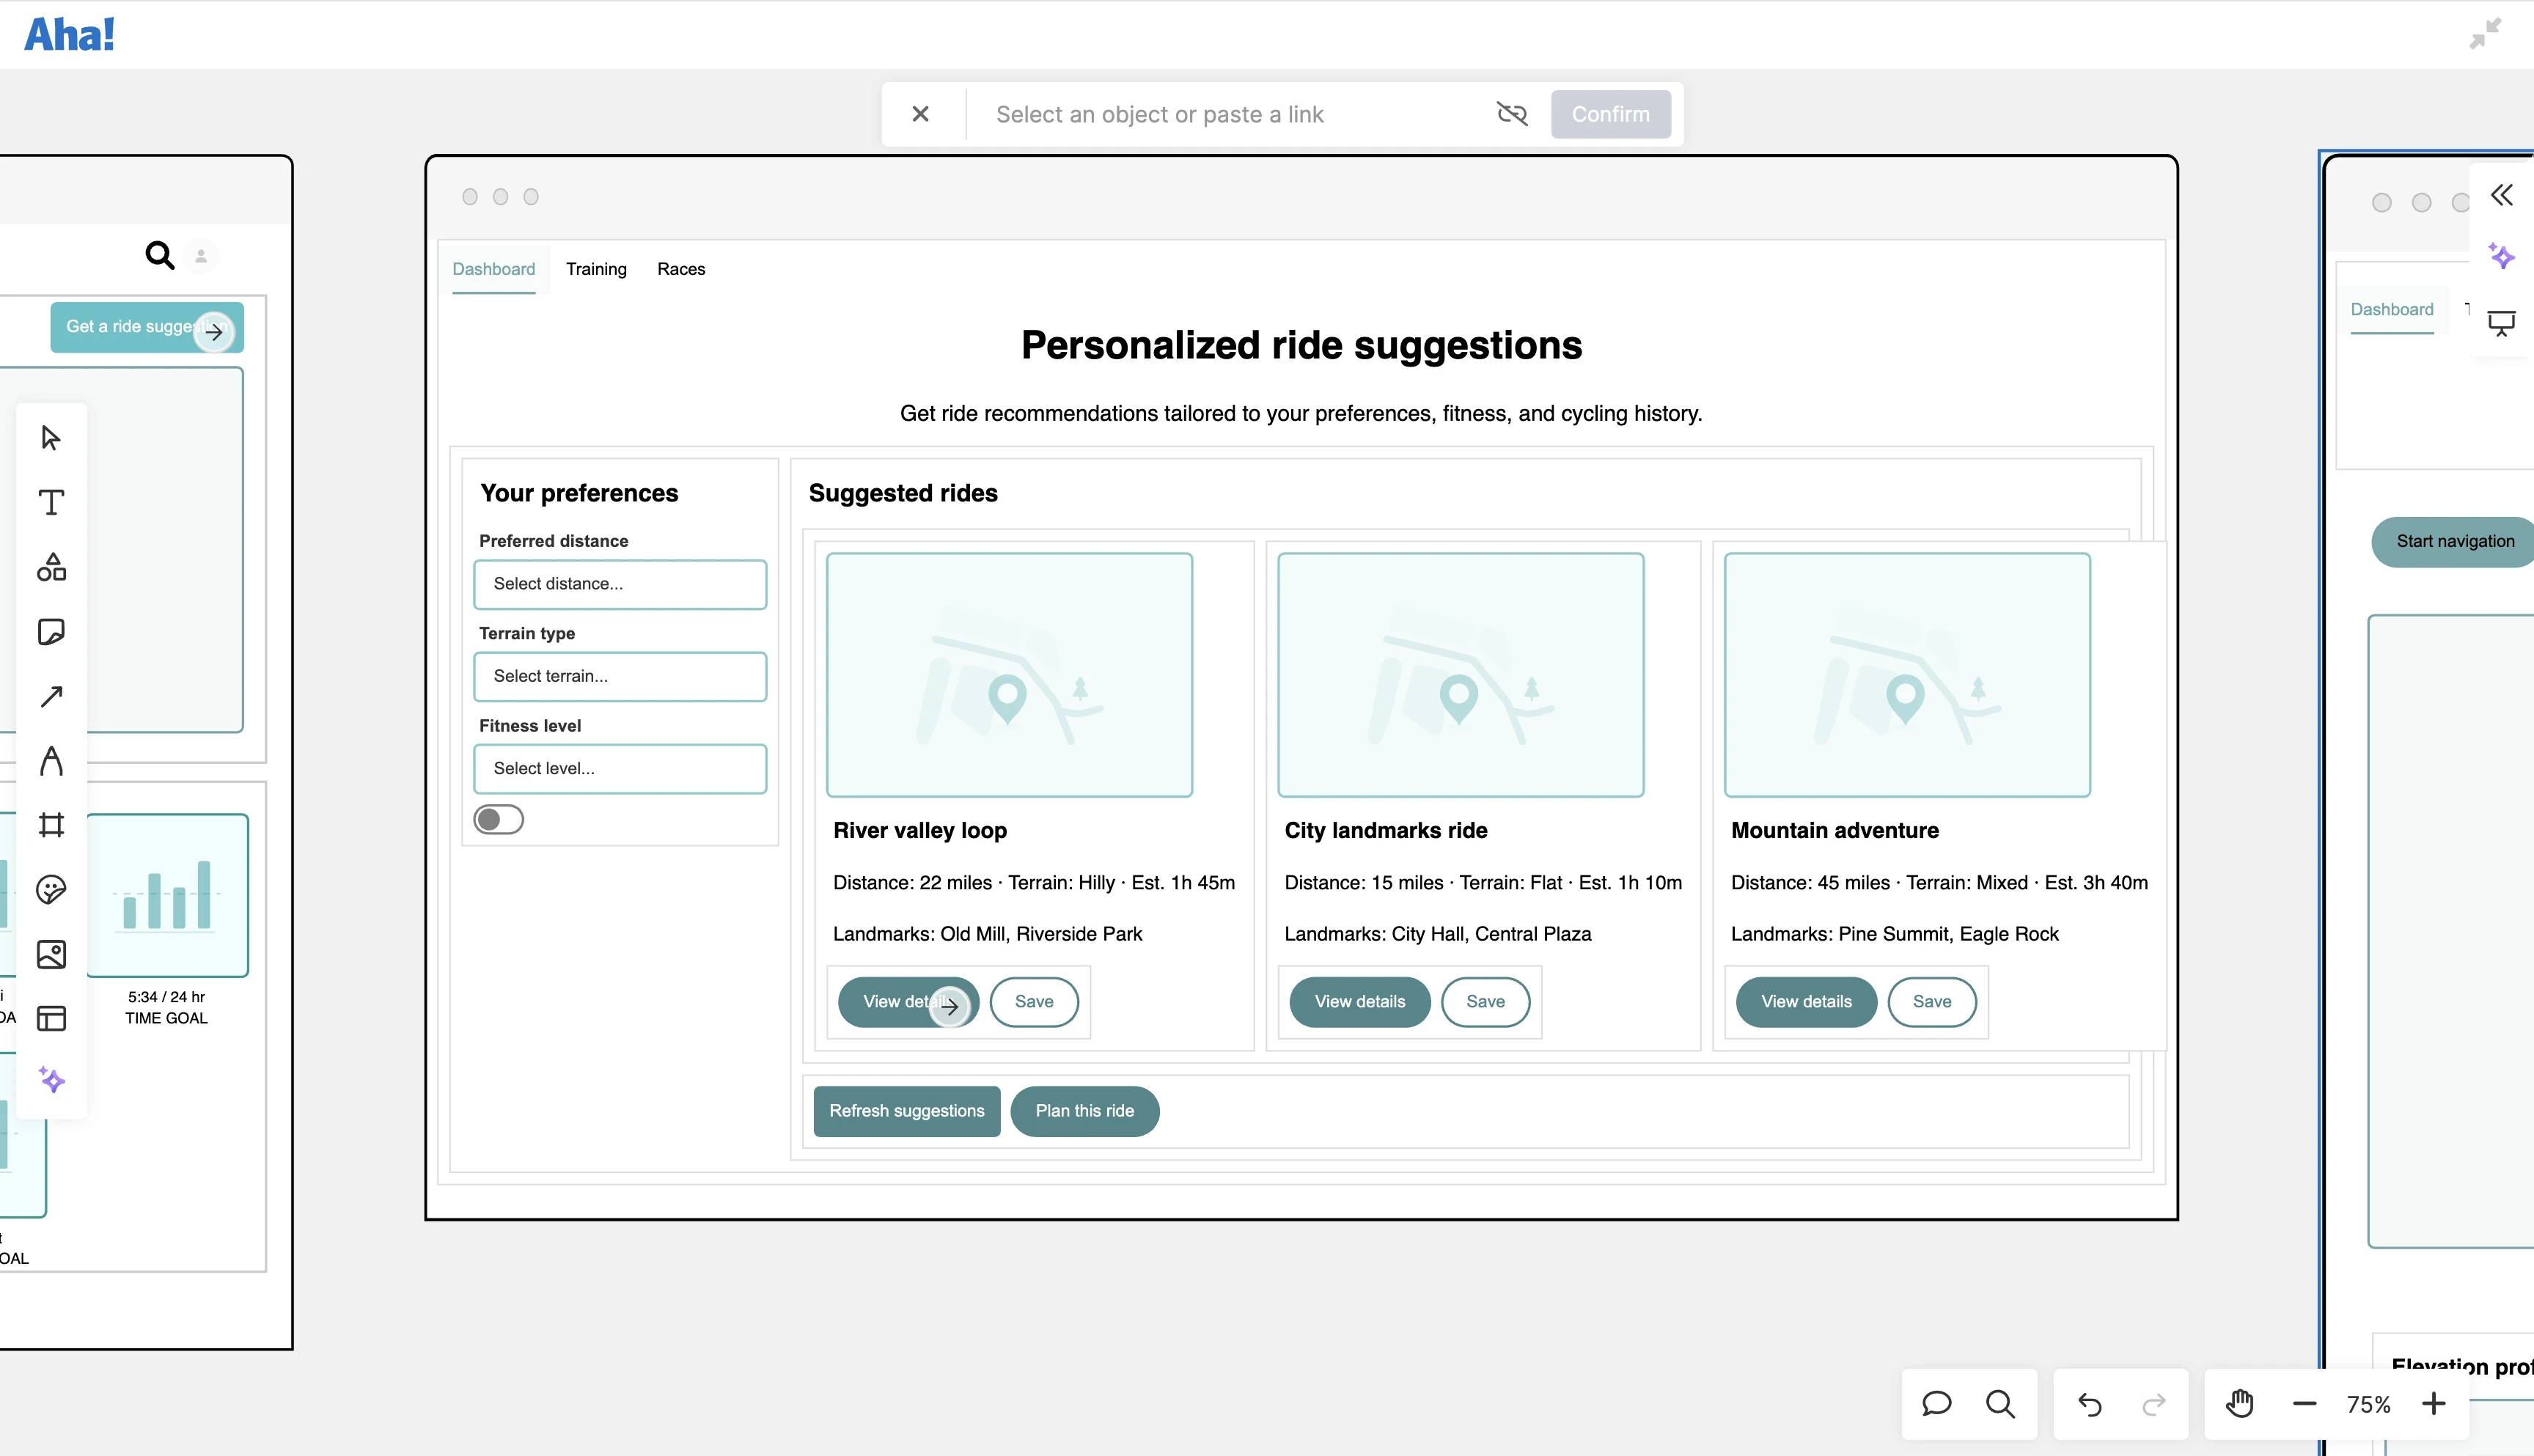Select the Text tool in the toolbar
Viewport: 2534px width, 1456px height.
[x=51, y=503]
